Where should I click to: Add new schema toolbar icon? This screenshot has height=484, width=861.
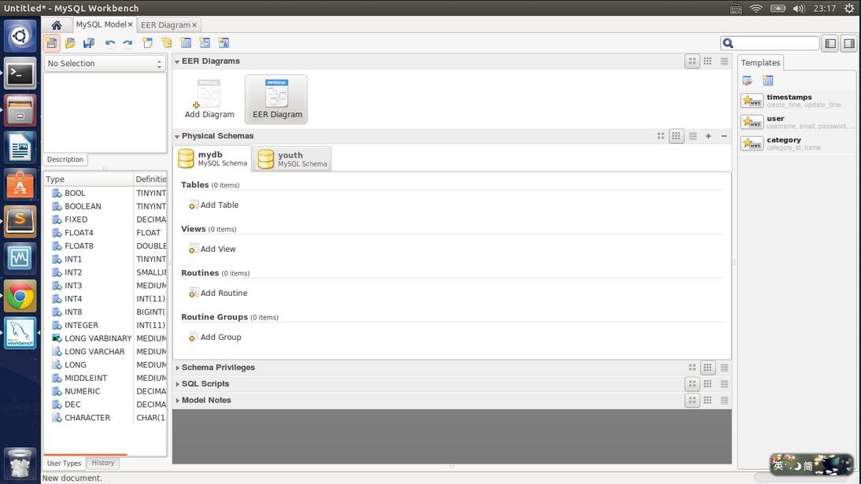click(x=166, y=42)
